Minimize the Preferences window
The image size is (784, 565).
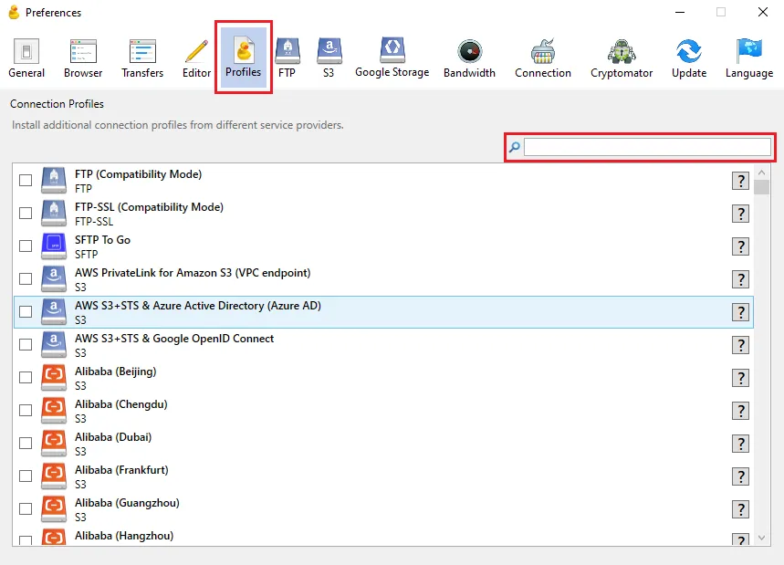(680, 12)
